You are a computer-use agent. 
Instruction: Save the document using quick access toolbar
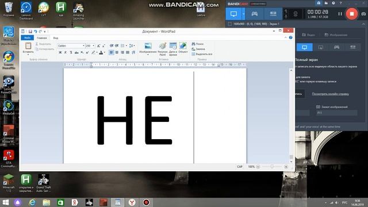30,32
